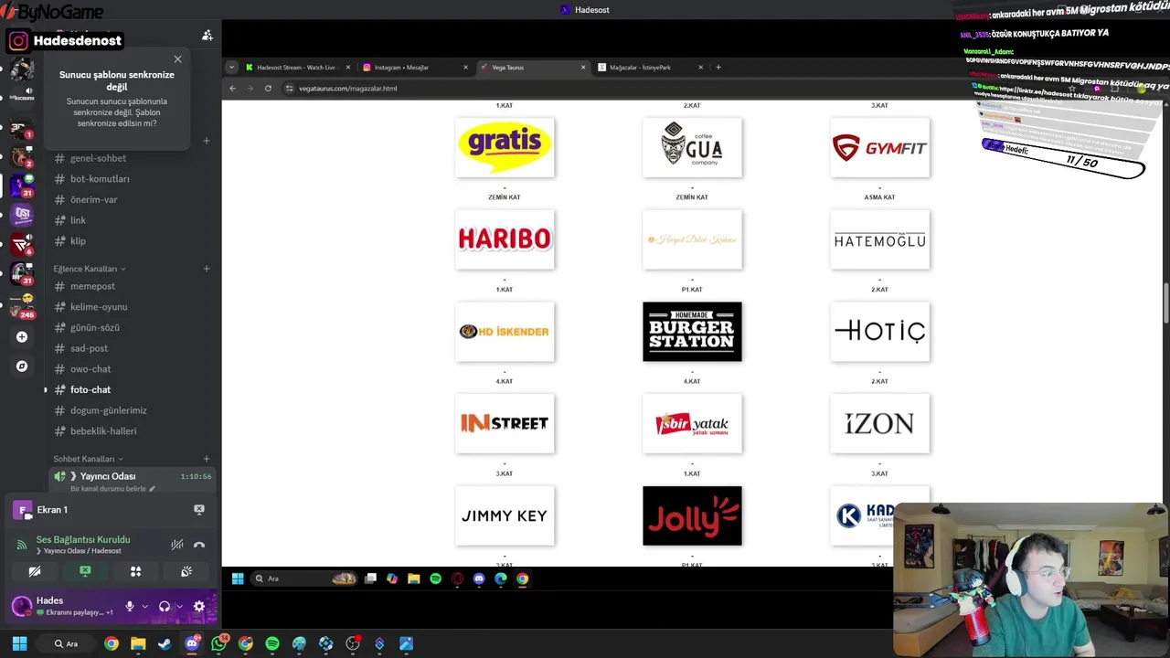View site information icon in address bar

coord(289,89)
